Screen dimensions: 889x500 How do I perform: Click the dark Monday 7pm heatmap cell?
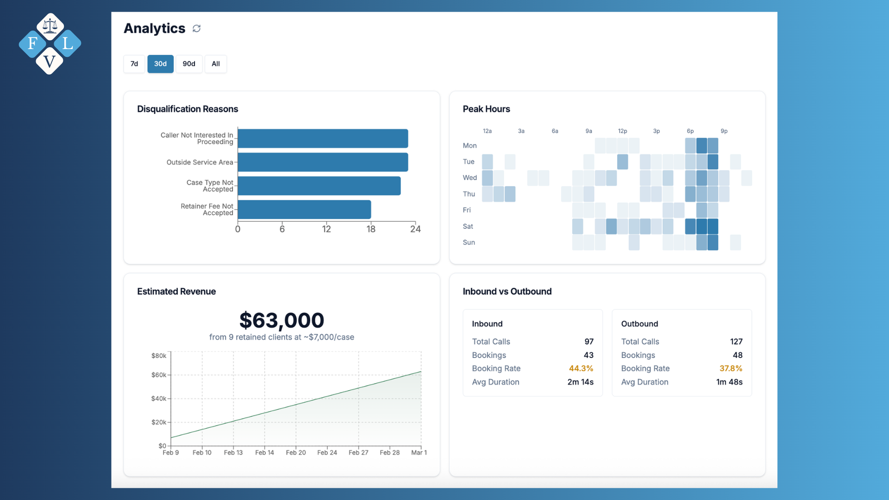pos(702,145)
